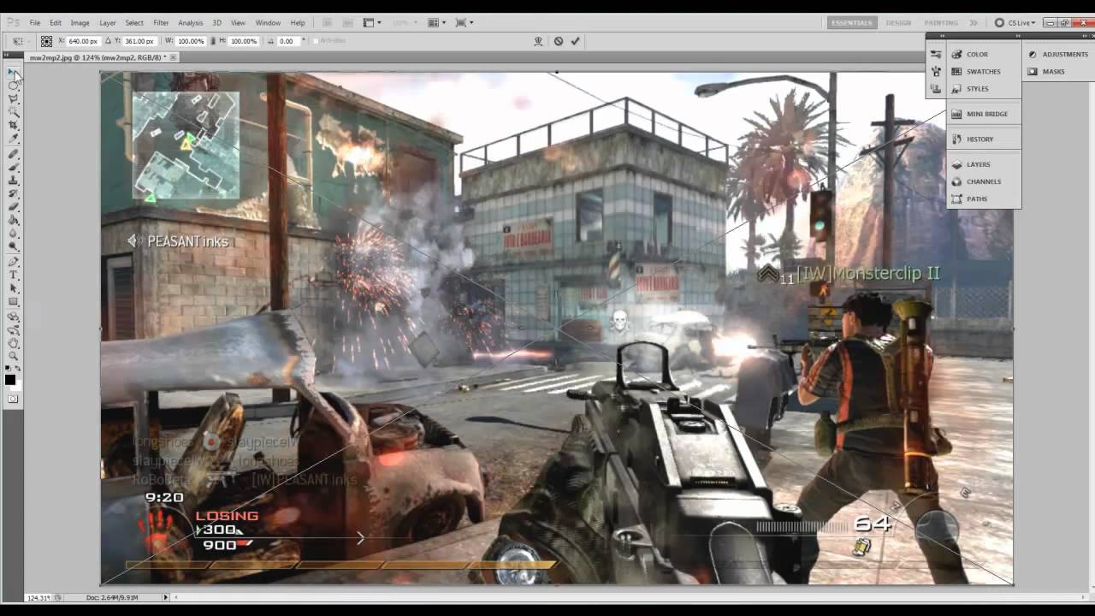Screen dimensions: 1095x616
Task: Switch to the Design workspace
Action: [898, 23]
